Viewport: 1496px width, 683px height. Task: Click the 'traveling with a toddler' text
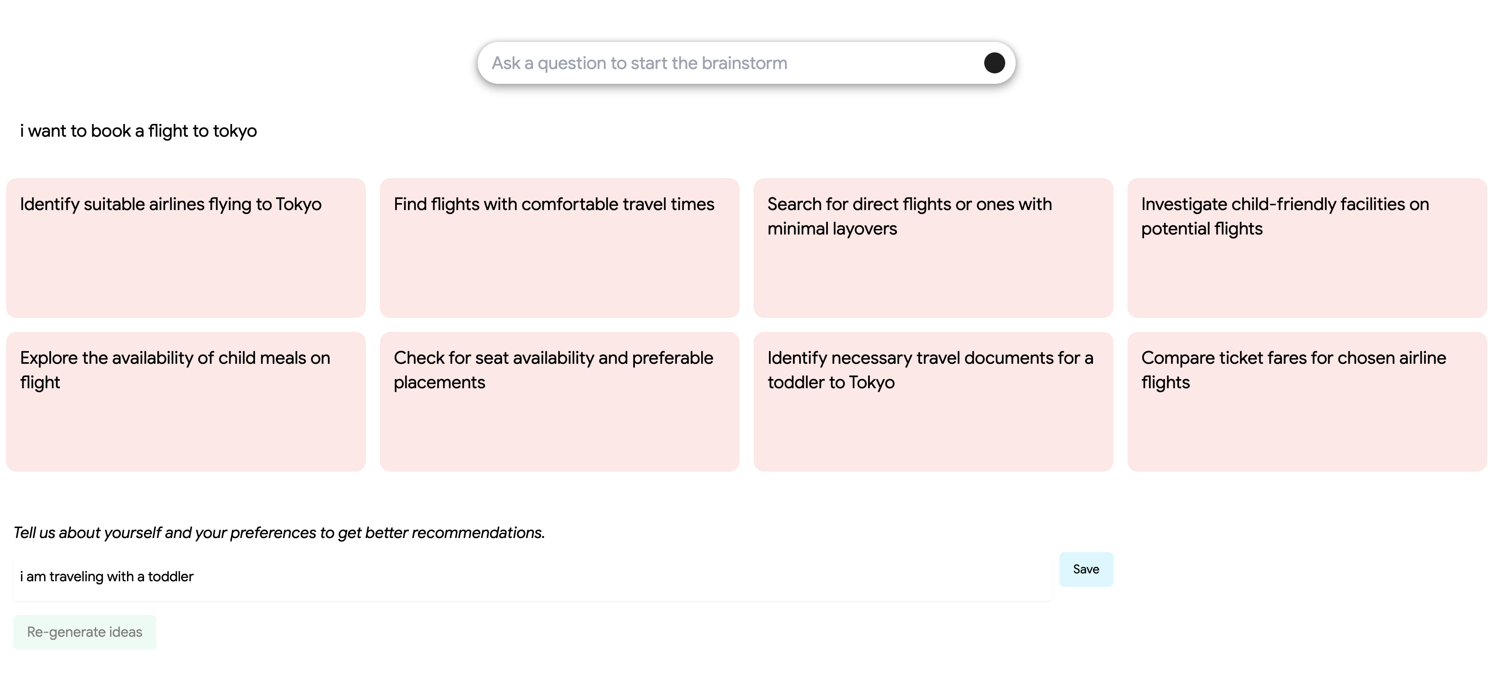pyautogui.click(x=107, y=577)
